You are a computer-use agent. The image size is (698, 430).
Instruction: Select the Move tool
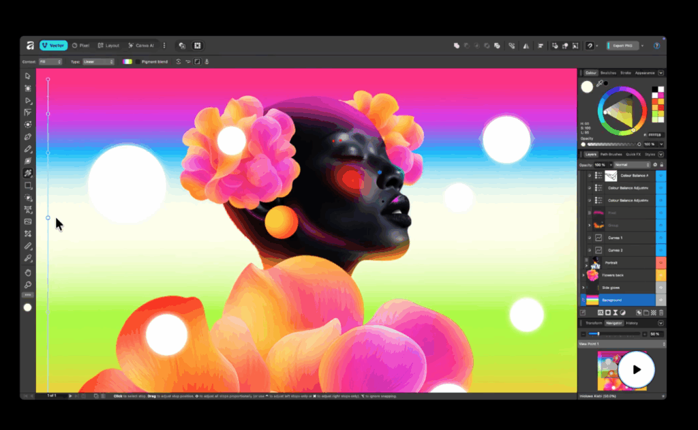point(28,76)
